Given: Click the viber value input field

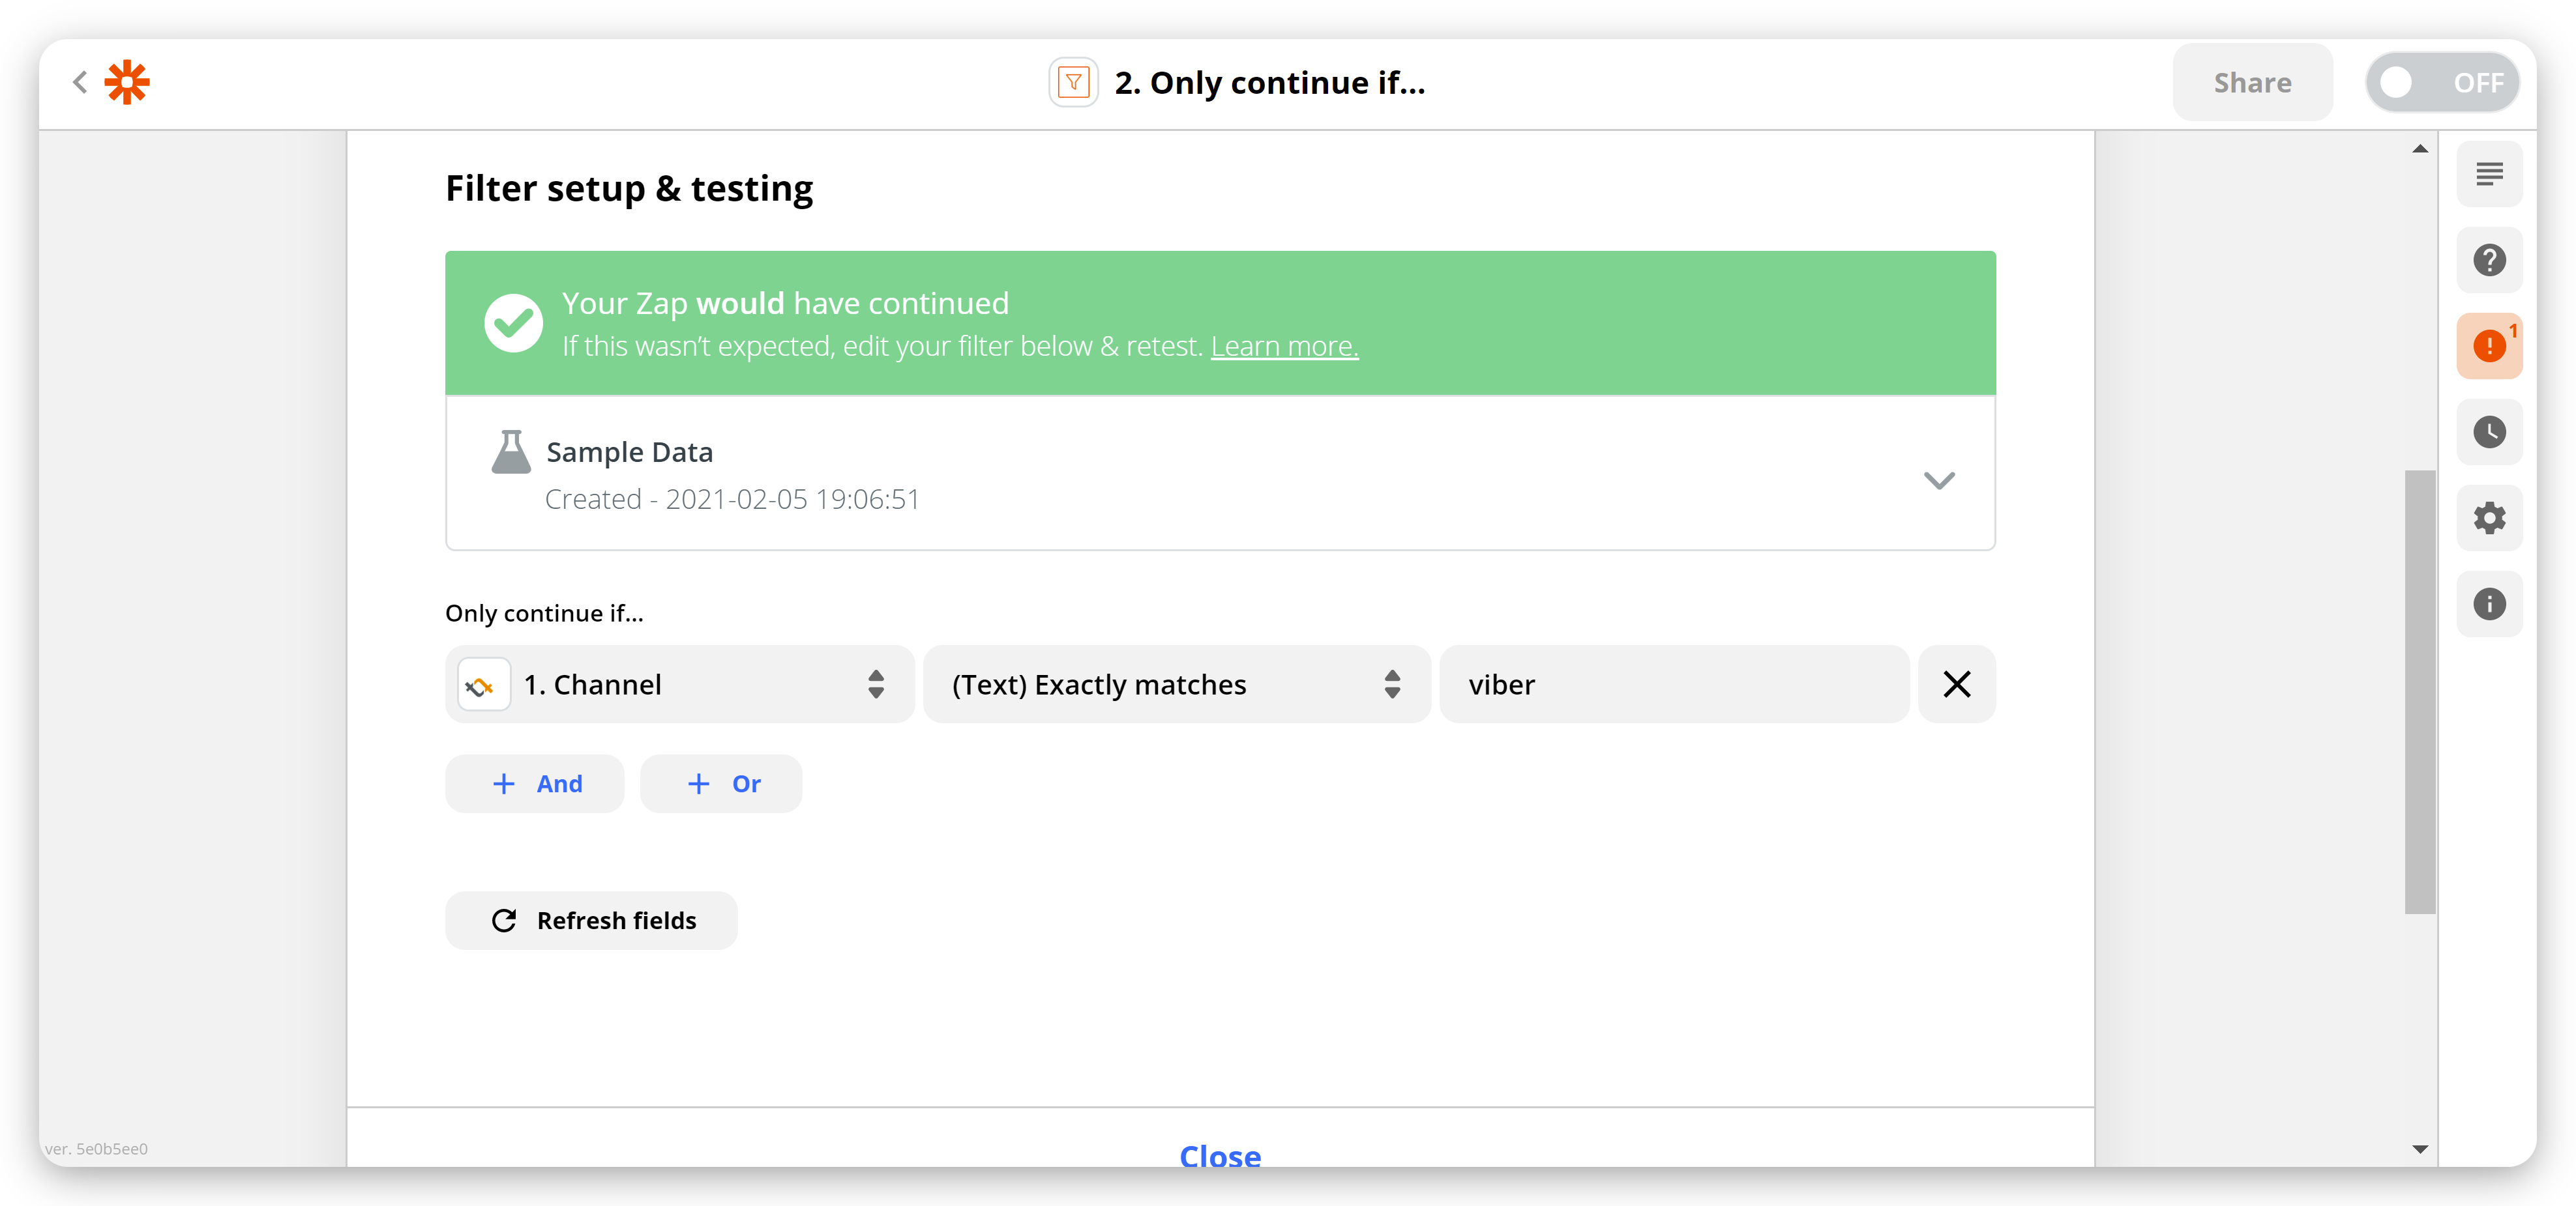Looking at the screenshot, I should pyautogui.click(x=1671, y=684).
